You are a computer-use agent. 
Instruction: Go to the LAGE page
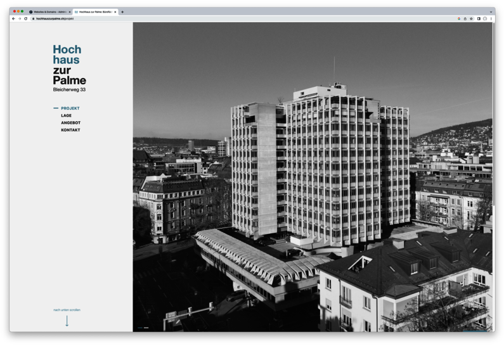click(x=66, y=116)
